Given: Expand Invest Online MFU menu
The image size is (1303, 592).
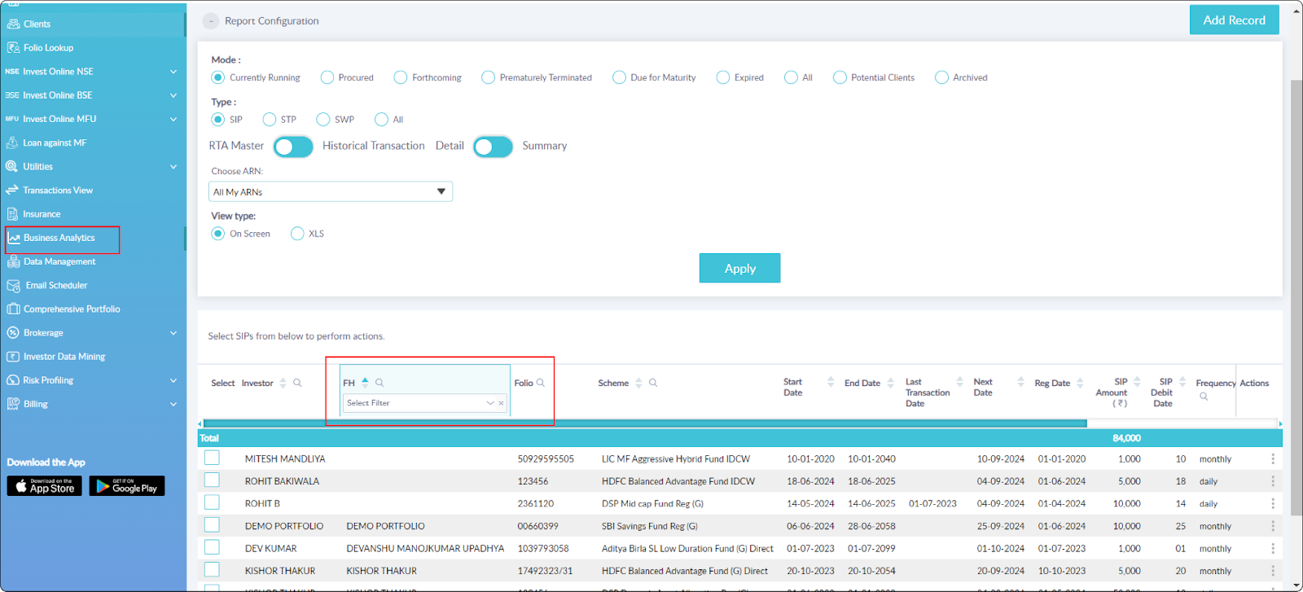Looking at the screenshot, I should (173, 119).
